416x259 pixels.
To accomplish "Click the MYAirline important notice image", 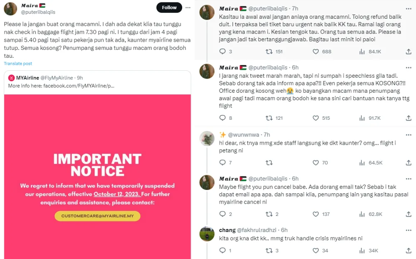I will pos(97,176).
